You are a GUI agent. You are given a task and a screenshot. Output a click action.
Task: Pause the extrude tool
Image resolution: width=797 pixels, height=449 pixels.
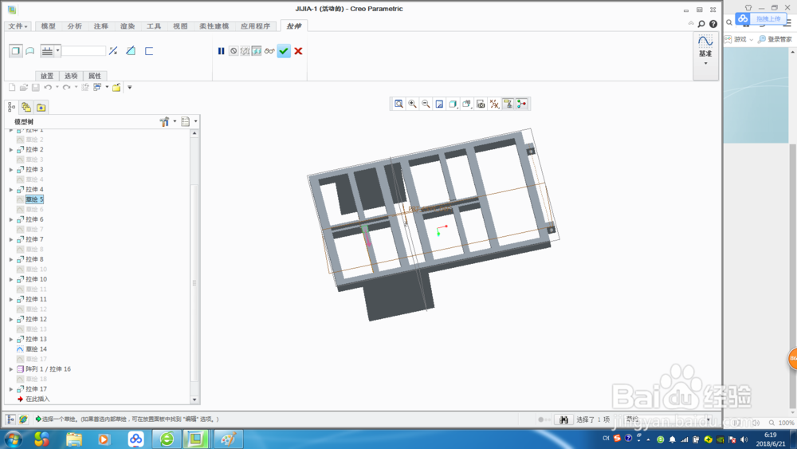(221, 51)
